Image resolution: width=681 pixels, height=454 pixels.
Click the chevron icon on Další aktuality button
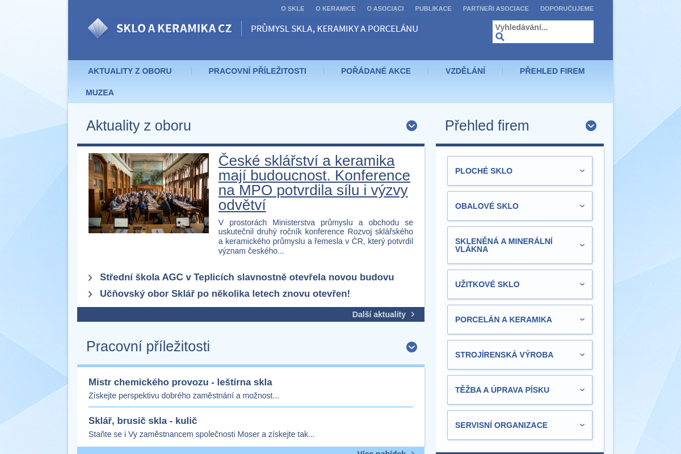[x=413, y=314]
